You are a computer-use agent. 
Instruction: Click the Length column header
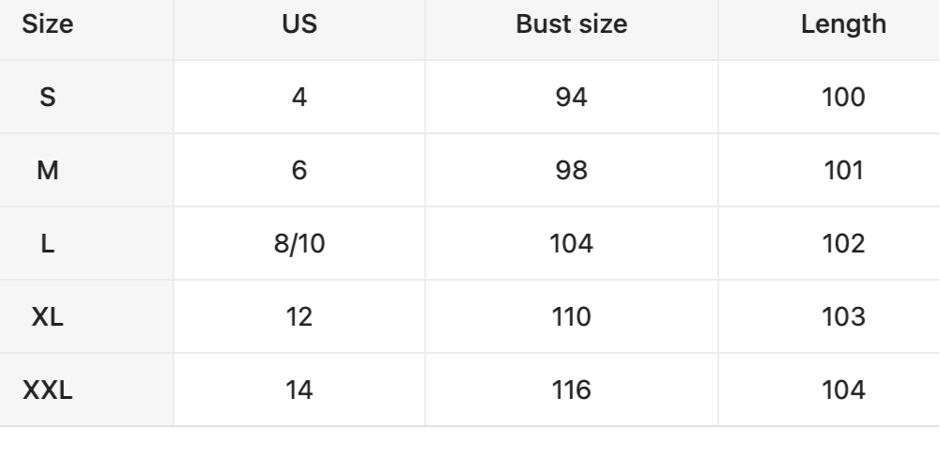coord(843,25)
